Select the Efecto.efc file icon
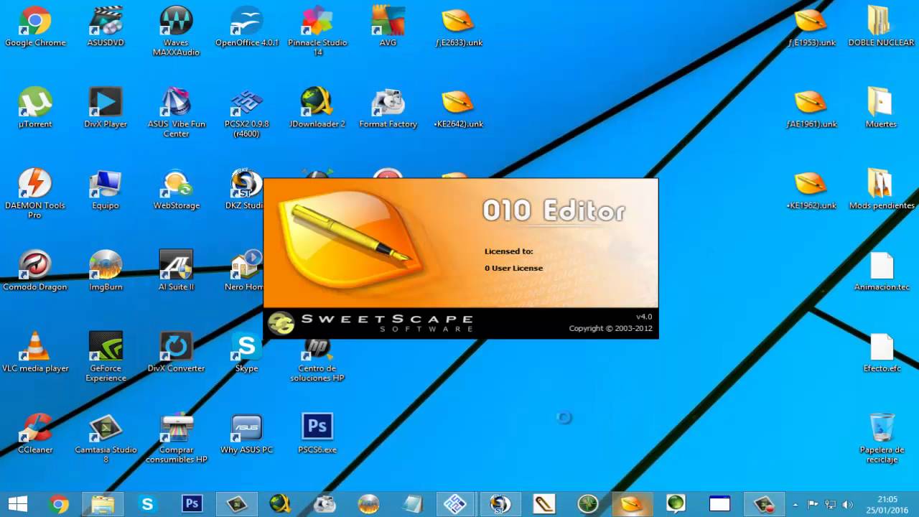919x517 pixels. click(882, 351)
